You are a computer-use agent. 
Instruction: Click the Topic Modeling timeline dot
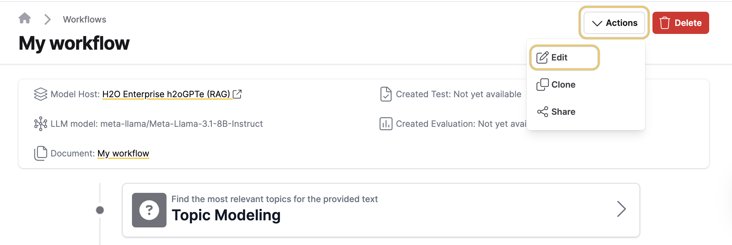100,210
